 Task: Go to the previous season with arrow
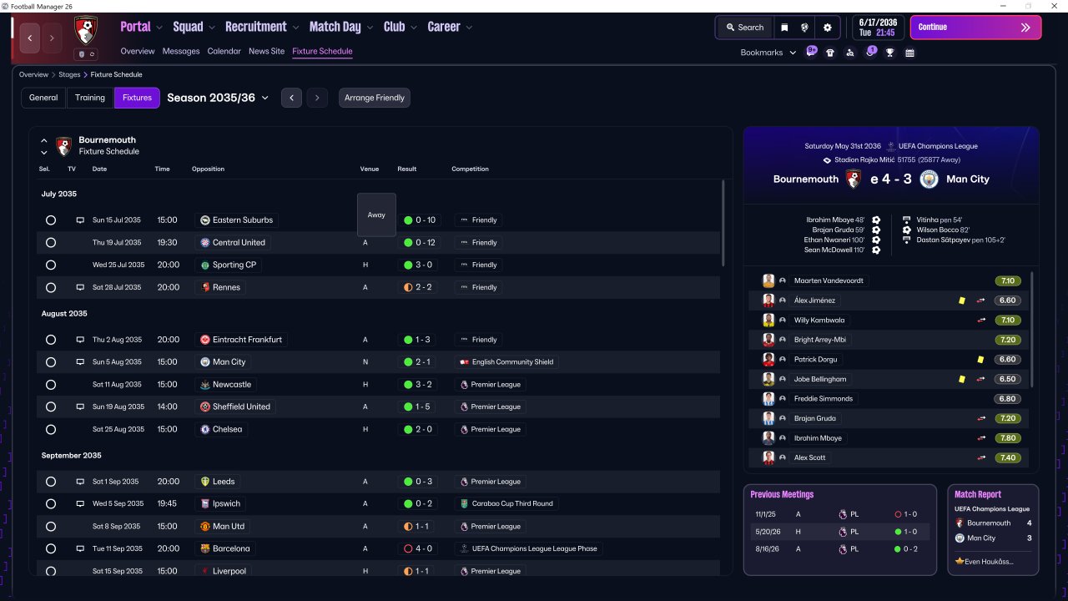pyautogui.click(x=291, y=98)
